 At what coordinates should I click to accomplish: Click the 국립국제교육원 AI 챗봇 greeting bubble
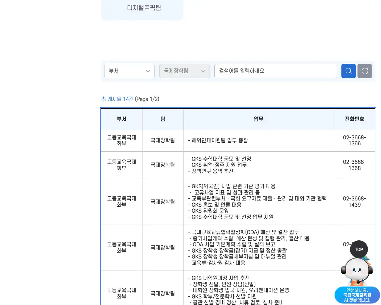(x=357, y=295)
